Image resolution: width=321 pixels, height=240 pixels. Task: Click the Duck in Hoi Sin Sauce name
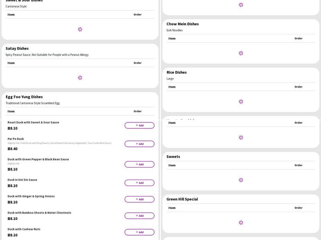coord(22,180)
